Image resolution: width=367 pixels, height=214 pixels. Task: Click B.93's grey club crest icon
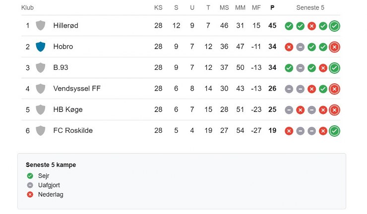click(x=41, y=68)
